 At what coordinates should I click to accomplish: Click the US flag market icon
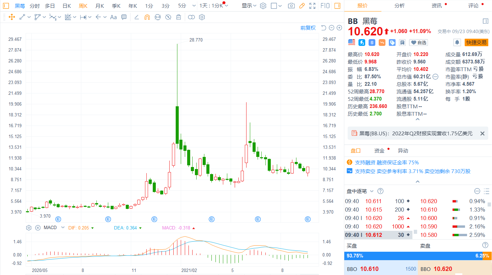[x=352, y=42]
